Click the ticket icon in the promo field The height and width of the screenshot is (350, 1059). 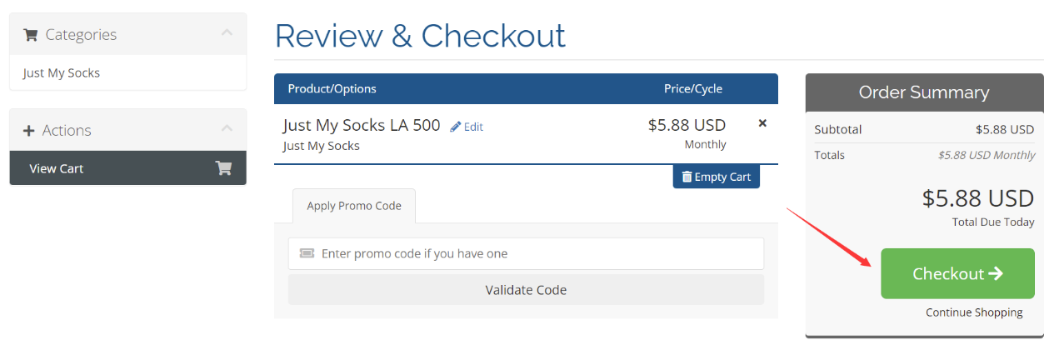307,253
